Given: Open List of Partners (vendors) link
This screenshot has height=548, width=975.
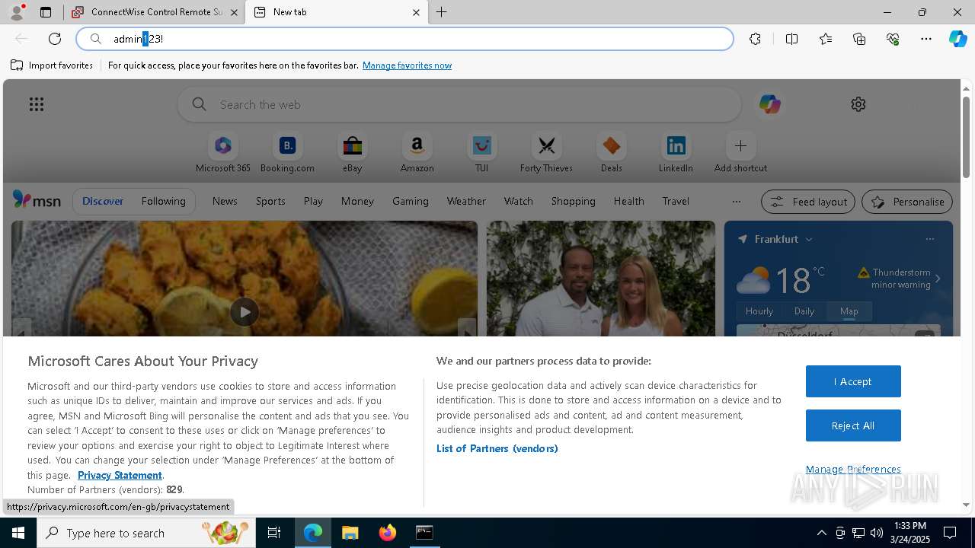Looking at the screenshot, I should point(497,448).
